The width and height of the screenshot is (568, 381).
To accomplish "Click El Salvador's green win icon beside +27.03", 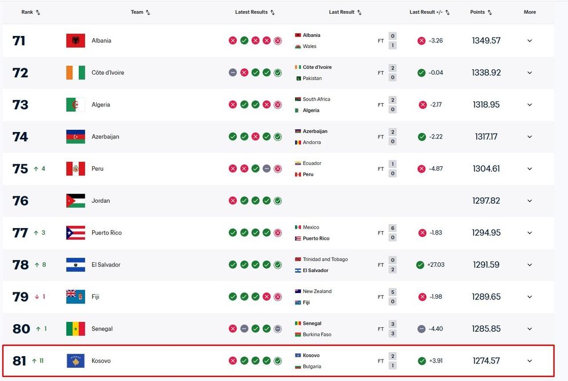I will [x=420, y=265].
